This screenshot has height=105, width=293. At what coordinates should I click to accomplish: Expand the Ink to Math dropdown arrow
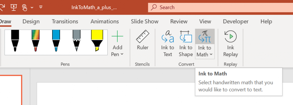pyautogui.click(x=211, y=54)
